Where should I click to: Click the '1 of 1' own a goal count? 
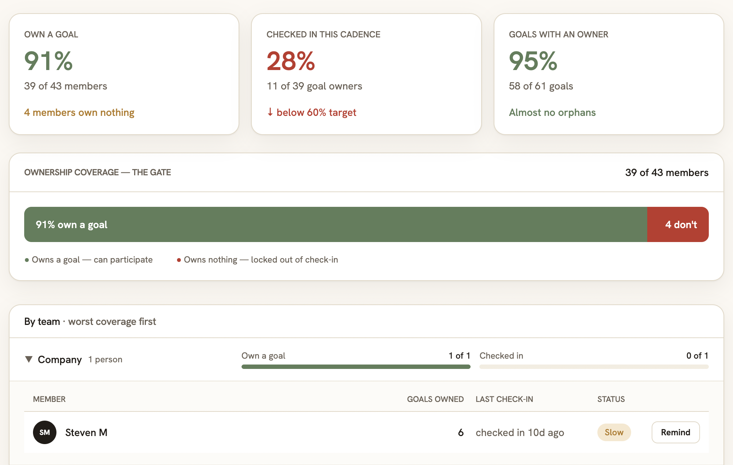tap(459, 355)
